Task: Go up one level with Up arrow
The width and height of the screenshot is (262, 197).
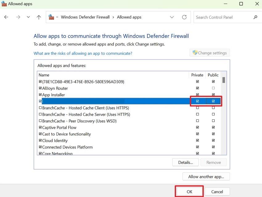Action: tap(39, 17)
